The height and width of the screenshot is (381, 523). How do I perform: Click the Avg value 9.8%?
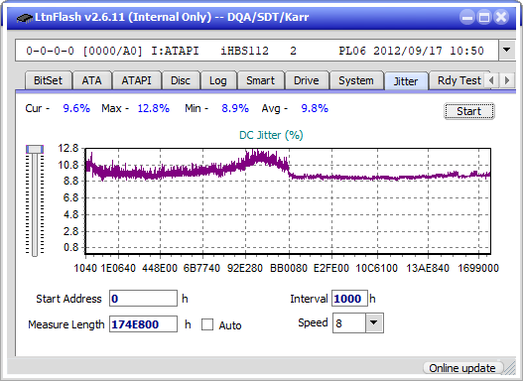coord(315,108)
